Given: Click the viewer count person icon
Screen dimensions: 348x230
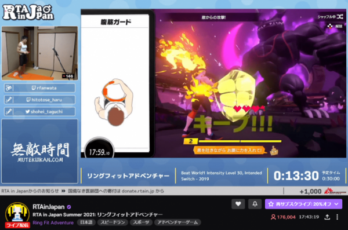Looking at the screenshot, I should click(x=273, y=217).
